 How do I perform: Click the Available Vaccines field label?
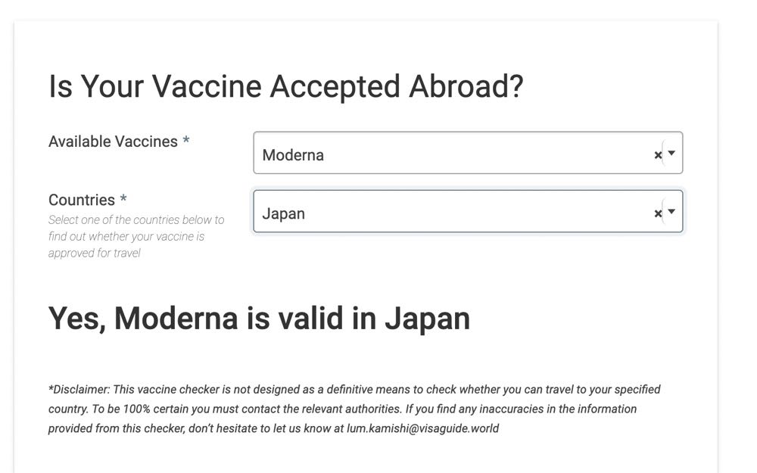point(113,142)
